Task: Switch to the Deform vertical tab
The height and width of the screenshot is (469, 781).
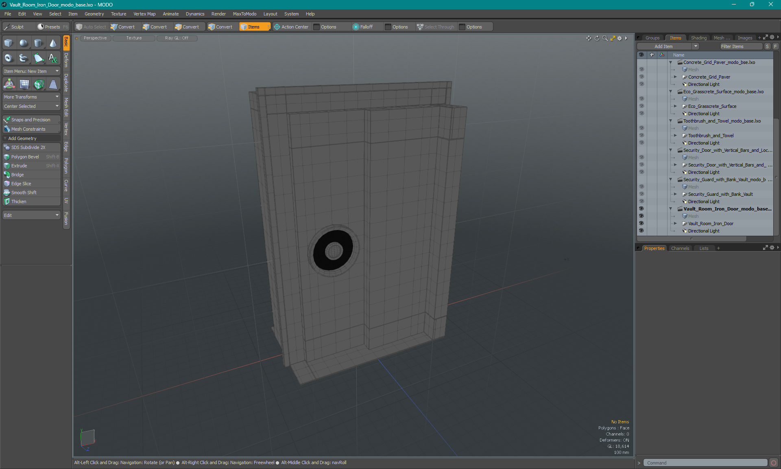Action: 66,60
